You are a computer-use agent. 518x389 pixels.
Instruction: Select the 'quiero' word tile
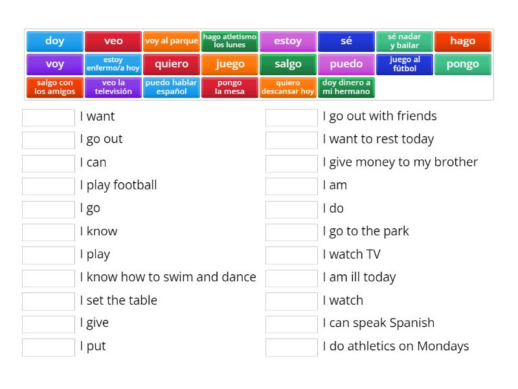click(172, 64)
